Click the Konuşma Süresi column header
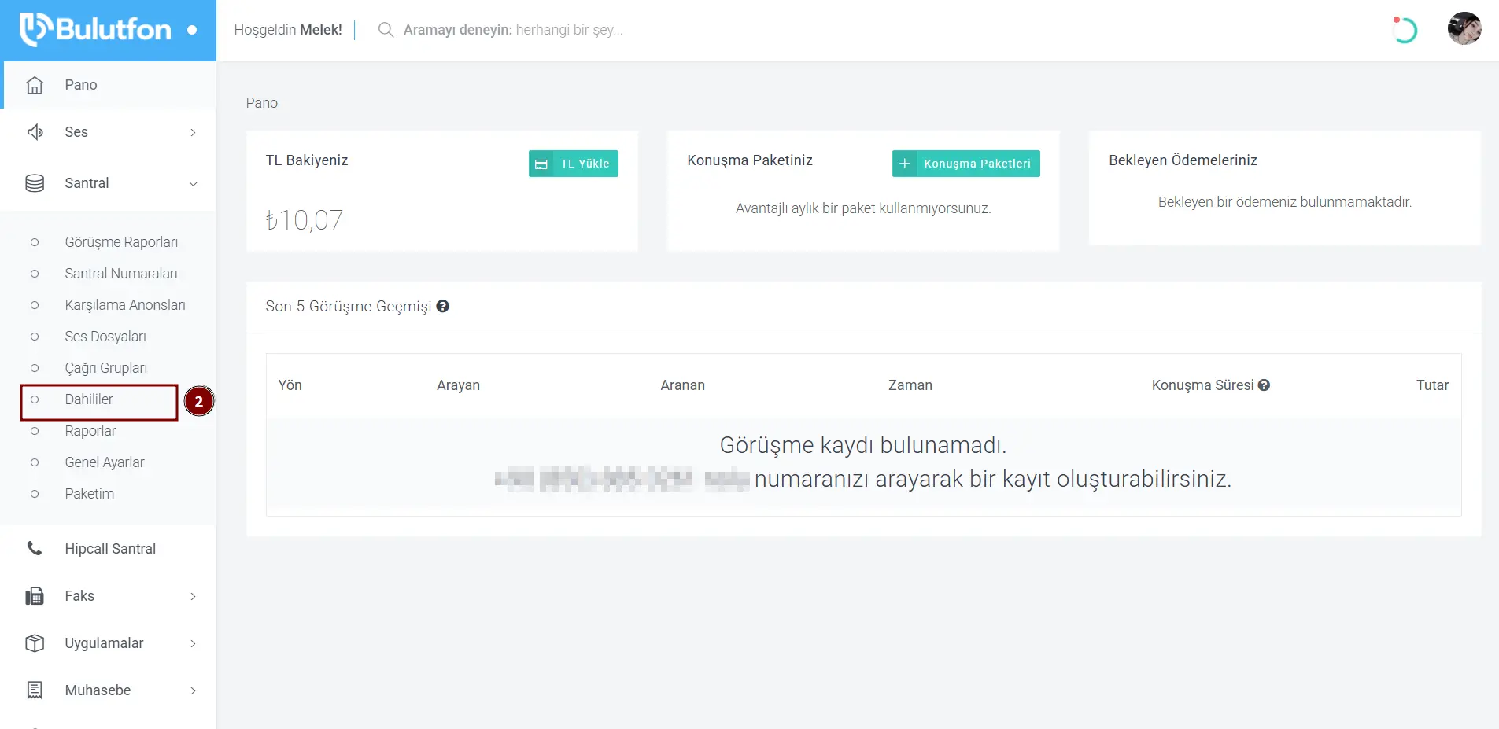 click(x=1202, y=385)
